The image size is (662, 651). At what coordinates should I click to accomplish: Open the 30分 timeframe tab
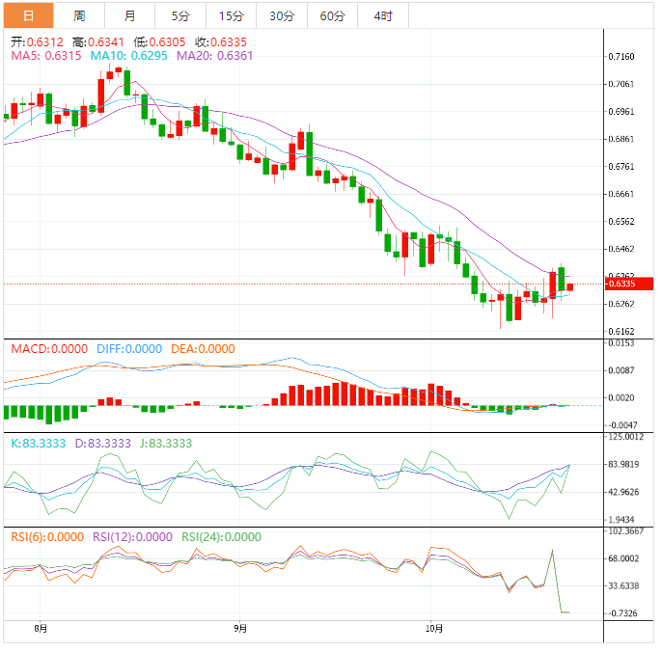tap(282, 16)
